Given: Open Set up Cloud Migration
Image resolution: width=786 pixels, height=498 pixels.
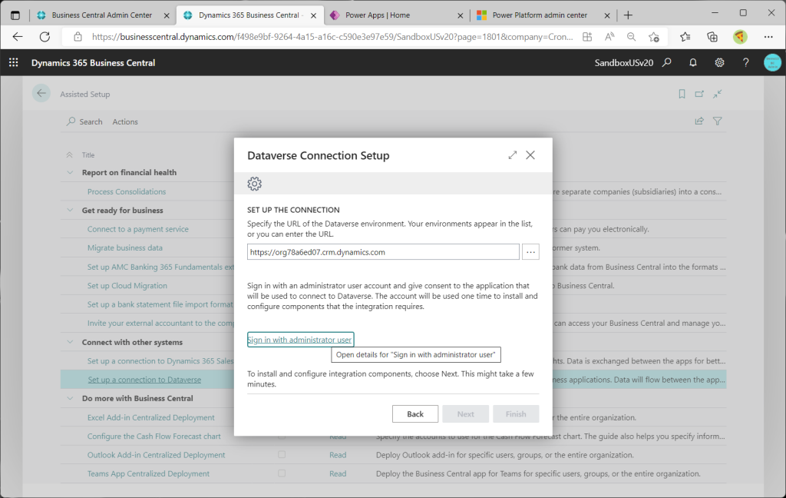Looking at the screenshot, I should (127, 286).
